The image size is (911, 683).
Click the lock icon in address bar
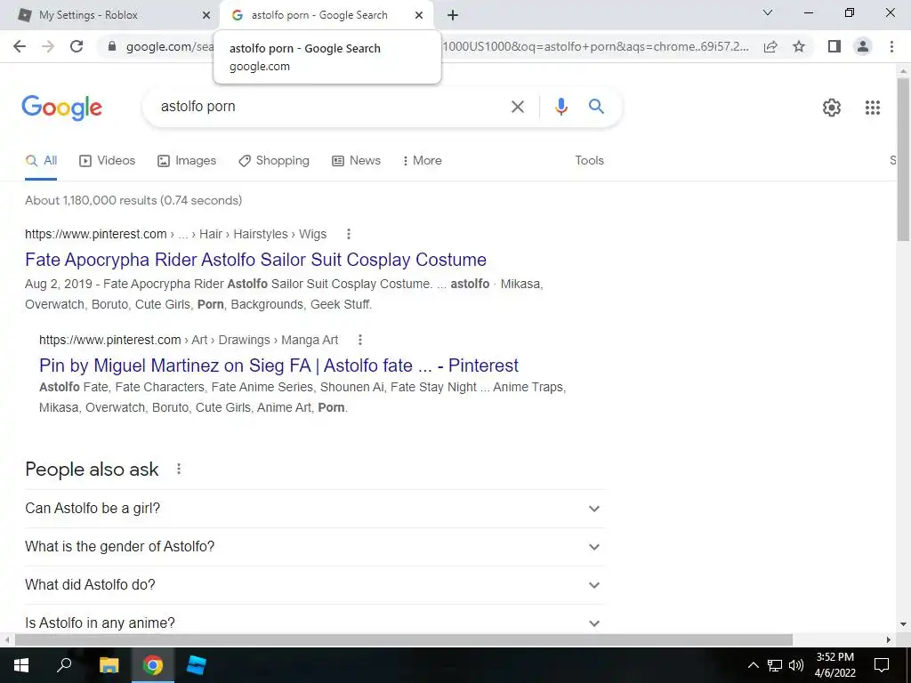[x=112, y=46]
